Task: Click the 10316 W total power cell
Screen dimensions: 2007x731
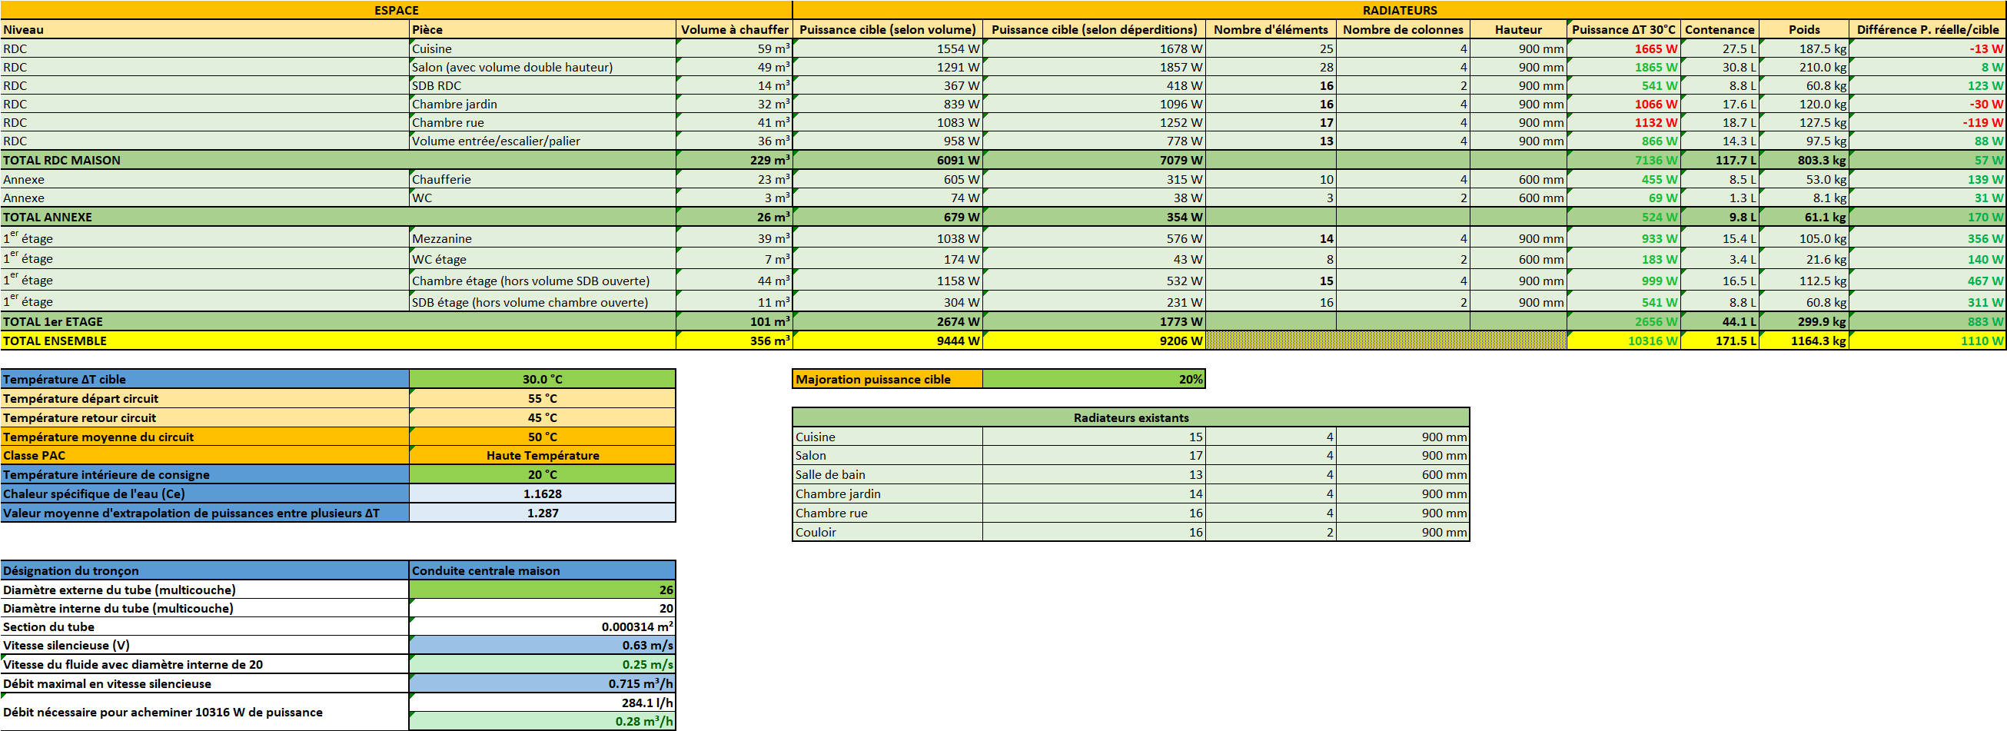Action: pyautogui.click(x=1623, y=341)
